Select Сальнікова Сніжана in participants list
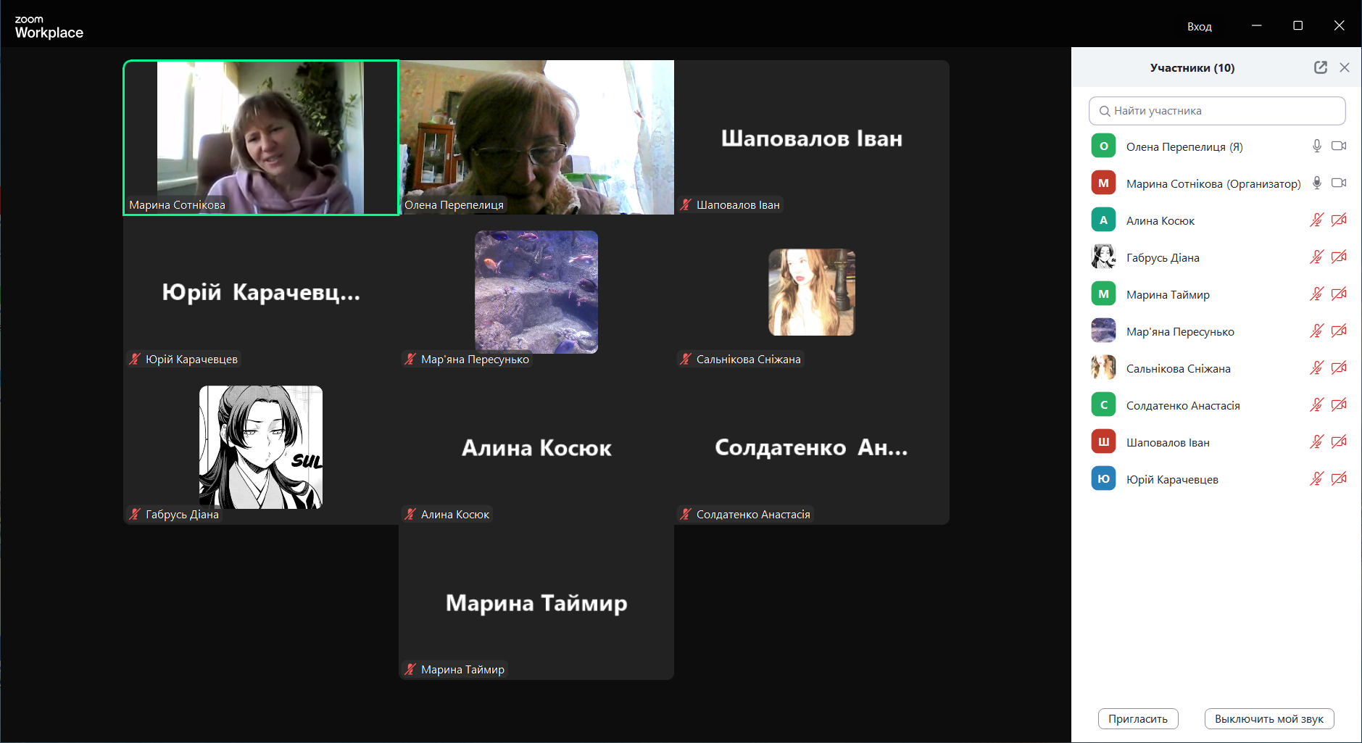 [x=1217, y=368]
